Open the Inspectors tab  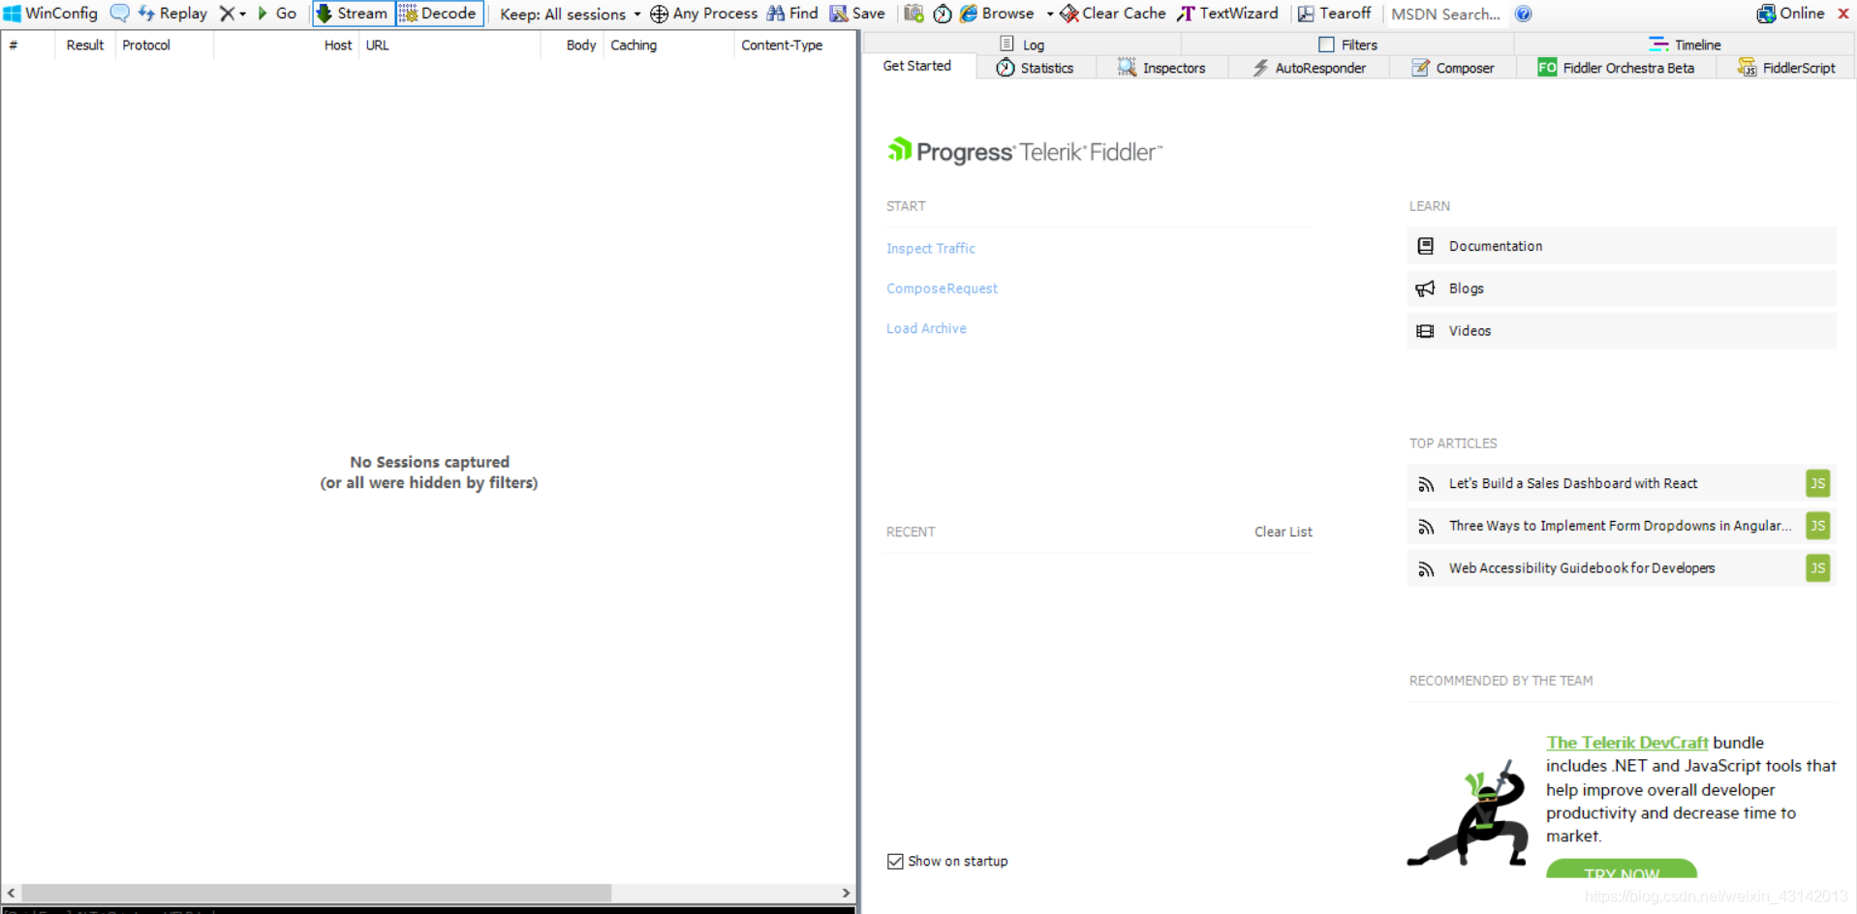pyautogui.click(x=1161, y=68)
